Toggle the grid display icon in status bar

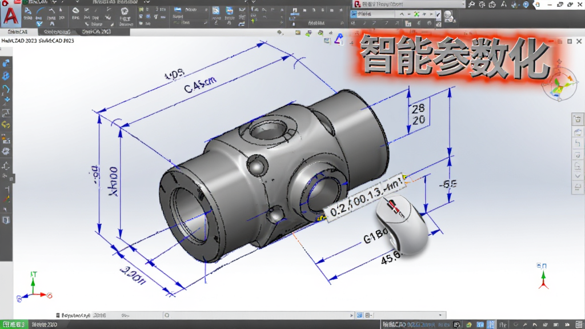coord(491,324)
